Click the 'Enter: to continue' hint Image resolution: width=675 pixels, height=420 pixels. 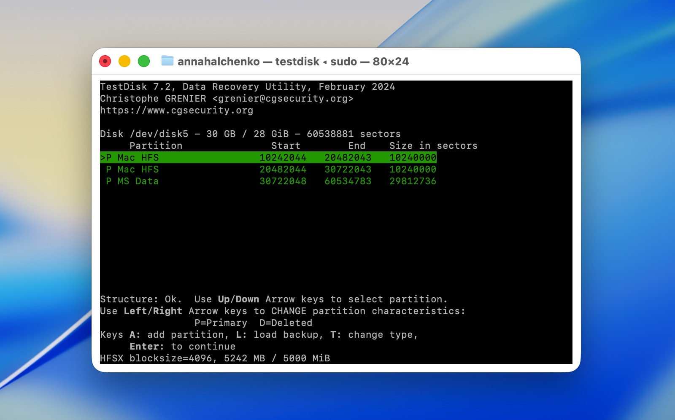(182, 346)
